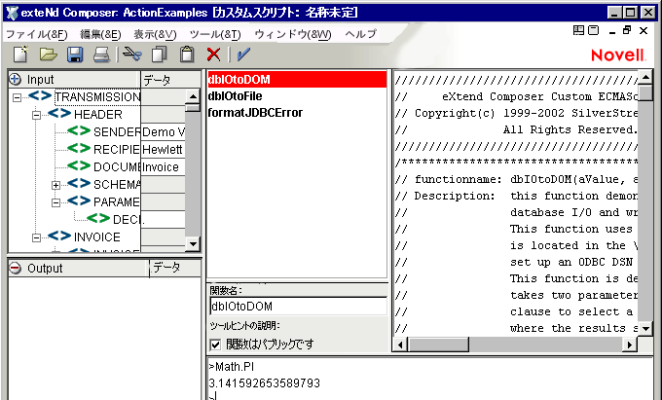Validate script with the blue checkmark icon
Image resolution: width=662 pixels, height=400 pixels.
(x=243, y=54)
